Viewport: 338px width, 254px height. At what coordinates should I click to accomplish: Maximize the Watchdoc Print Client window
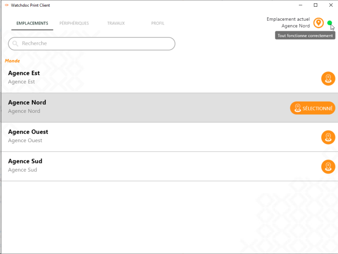pyautogui.click(x=315, y=5)
